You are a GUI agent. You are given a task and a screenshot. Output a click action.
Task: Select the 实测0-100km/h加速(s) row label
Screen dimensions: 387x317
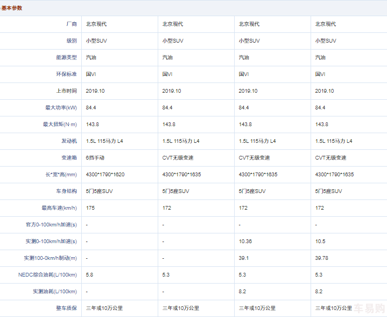pos(51,242)
